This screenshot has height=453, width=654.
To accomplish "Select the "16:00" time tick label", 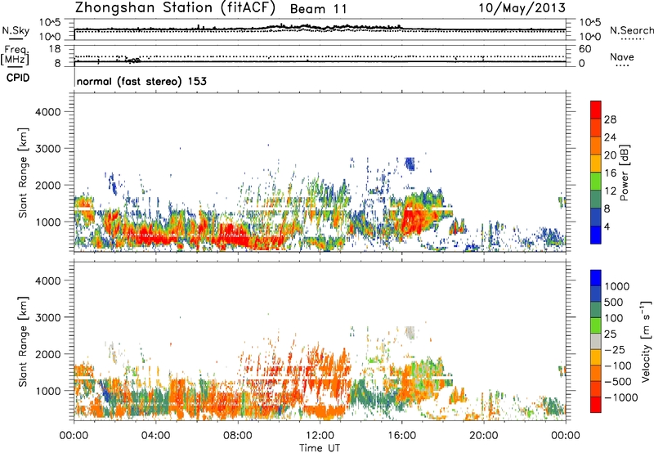I will point(401,436).
